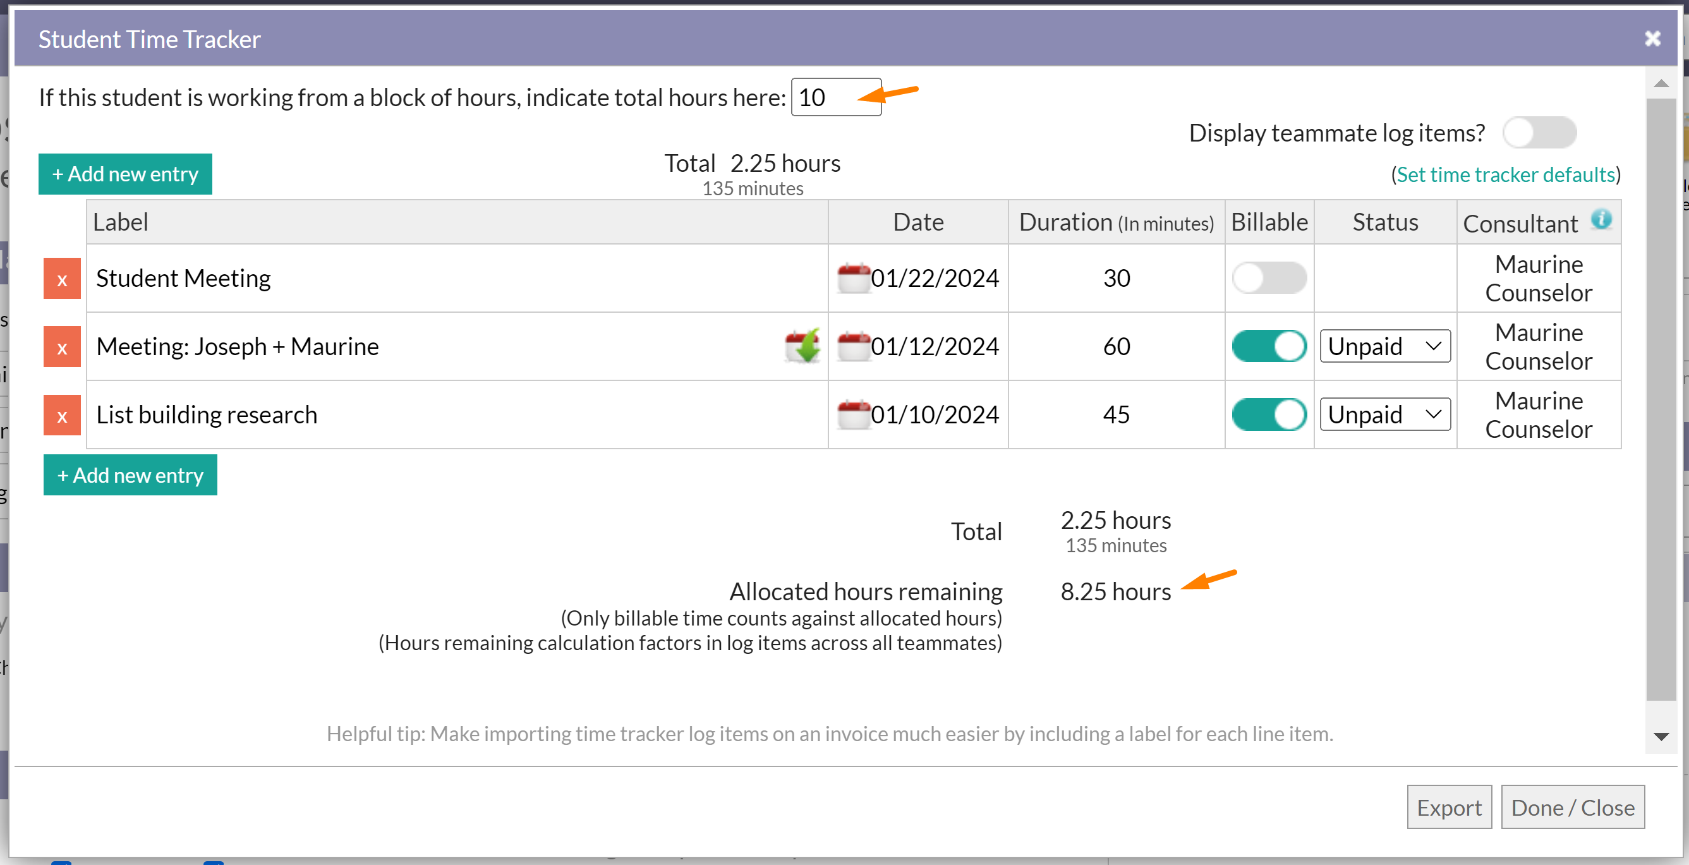Click the scrollbar up arrow

pyautogui.click(x=1661, y=84)
